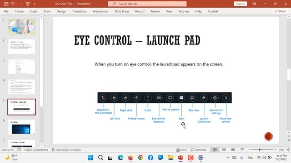Open the Design tab
The image size is (291, 163).
coord(61,11)
